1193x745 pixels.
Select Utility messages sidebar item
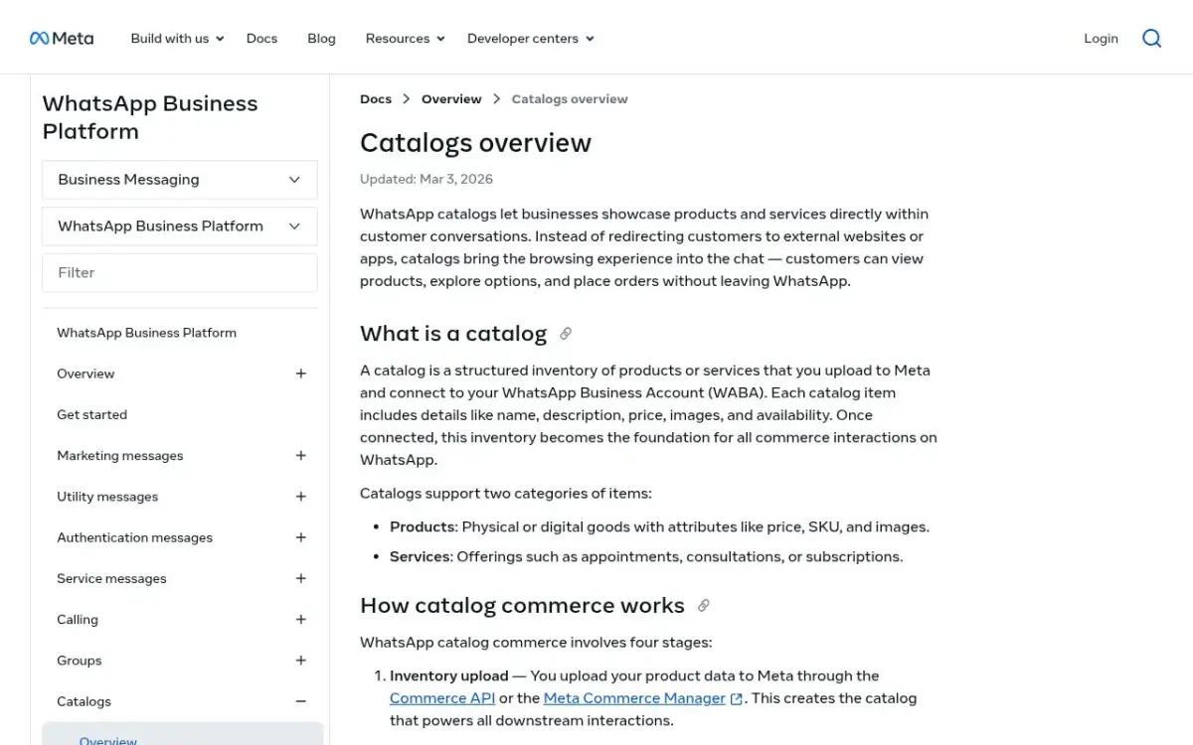tap(107, 497)
